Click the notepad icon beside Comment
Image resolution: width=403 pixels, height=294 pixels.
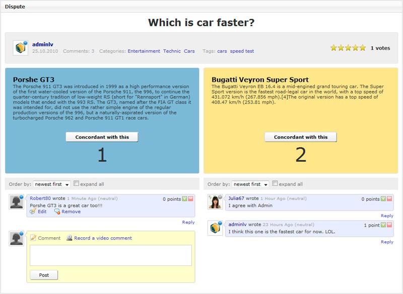33,238
